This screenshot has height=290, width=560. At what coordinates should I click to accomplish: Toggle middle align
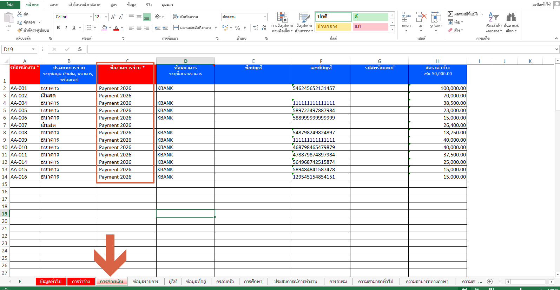point(139,17)
